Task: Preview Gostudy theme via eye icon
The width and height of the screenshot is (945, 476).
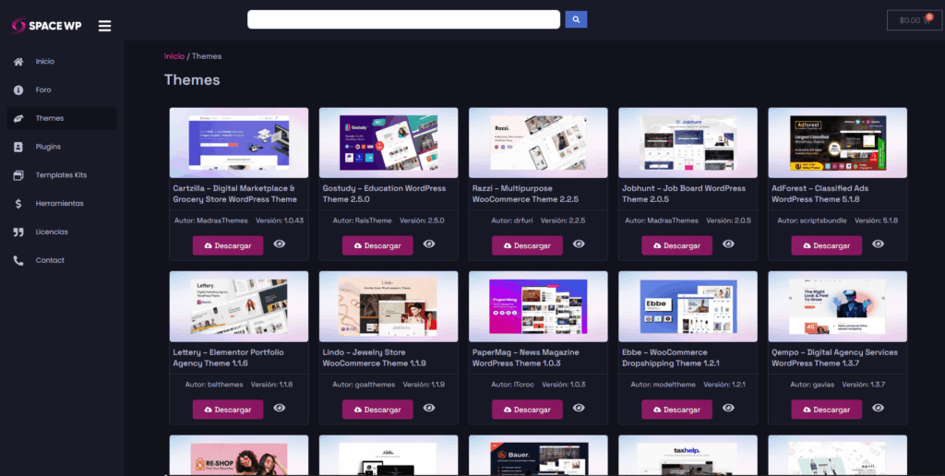Action: [x=428, y=244]
